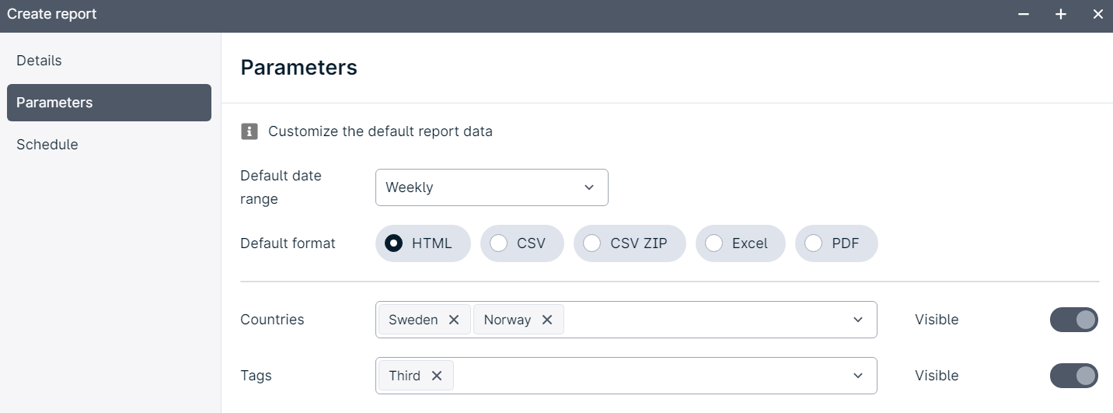Image resolution: width=1113 pixels, height=413 pixels.
Task: Open the Details section
Action: tap(109, 61)
